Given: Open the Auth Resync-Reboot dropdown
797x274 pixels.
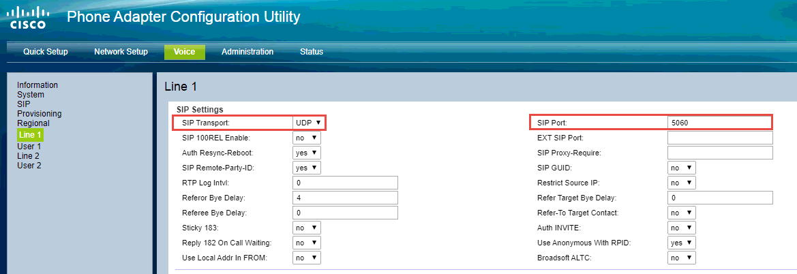Looking at the screenshot, I should 307,153.
